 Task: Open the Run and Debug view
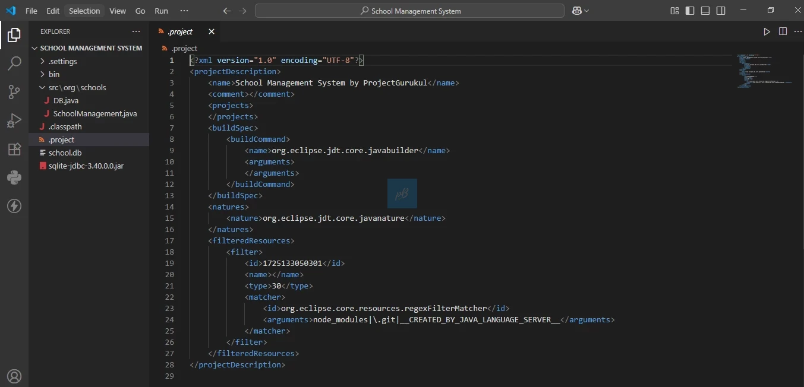point(14,120)
